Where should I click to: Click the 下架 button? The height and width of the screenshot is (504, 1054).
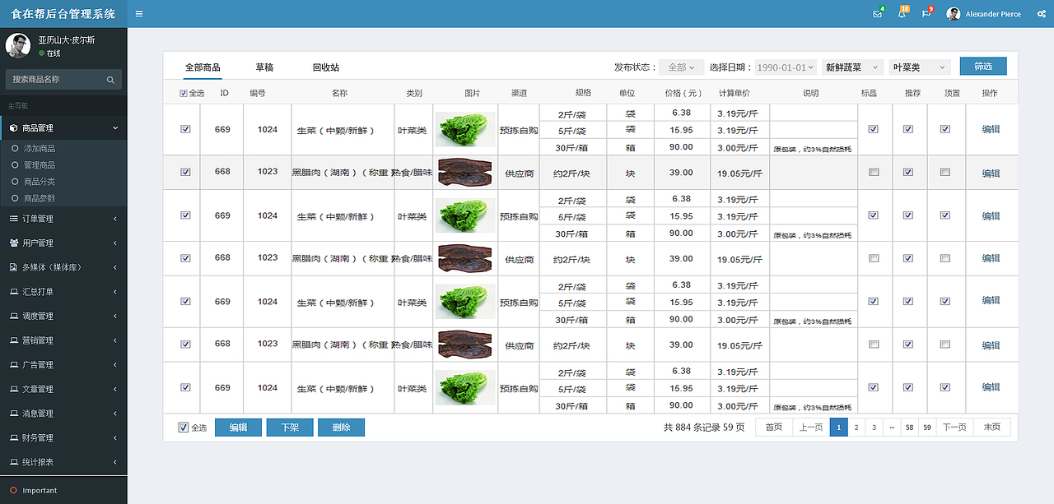coord(290,428)
